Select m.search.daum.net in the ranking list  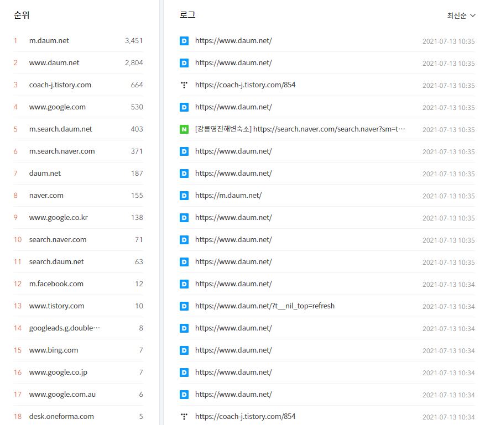pos(61,129)
